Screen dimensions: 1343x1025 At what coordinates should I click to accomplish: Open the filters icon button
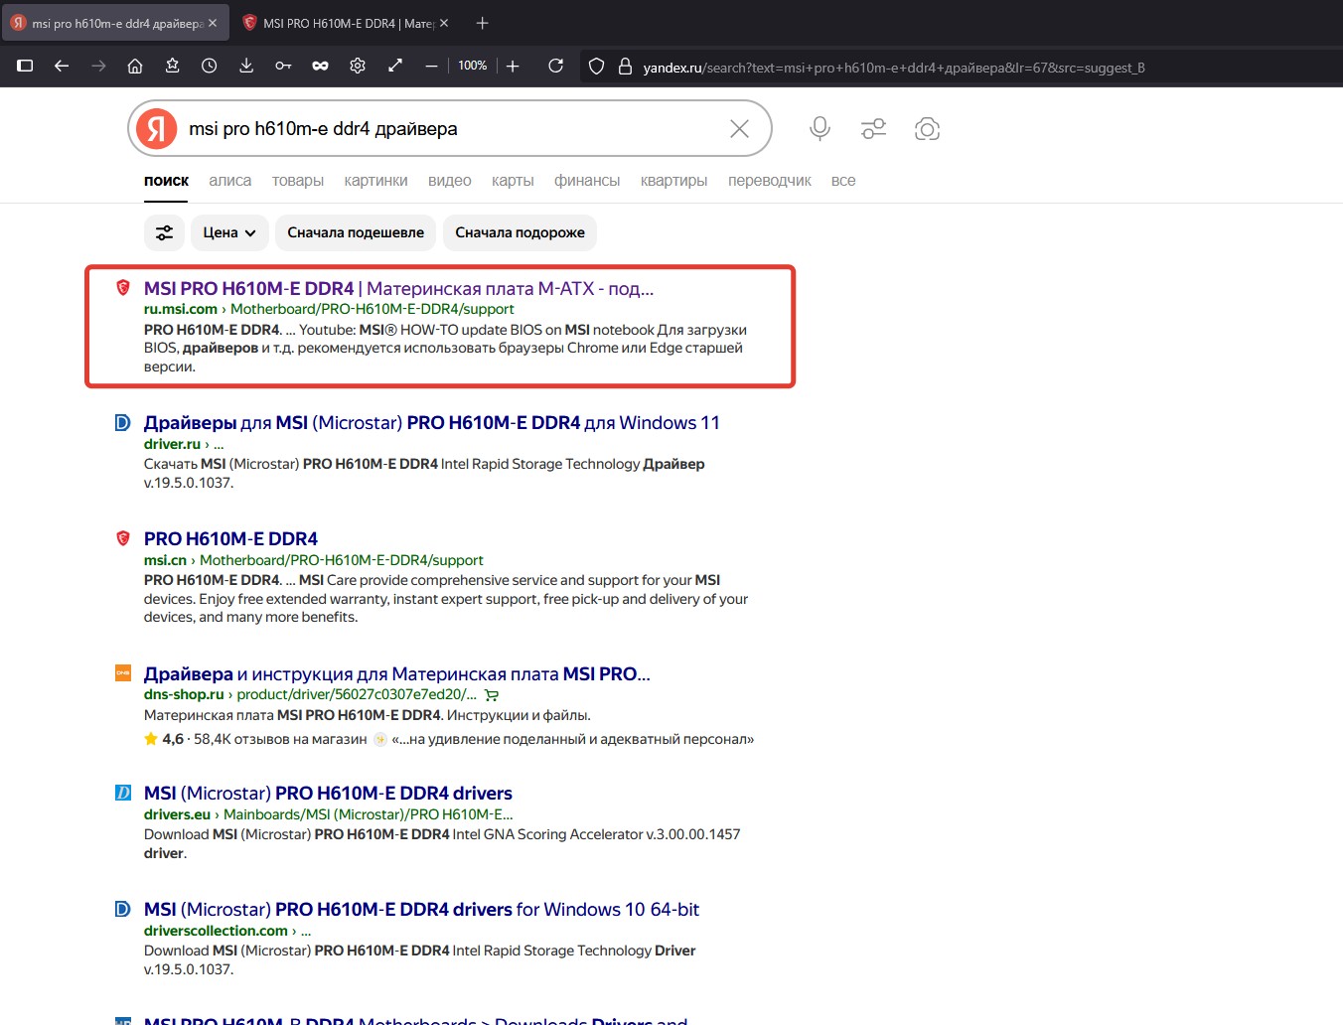coord(164,232)
